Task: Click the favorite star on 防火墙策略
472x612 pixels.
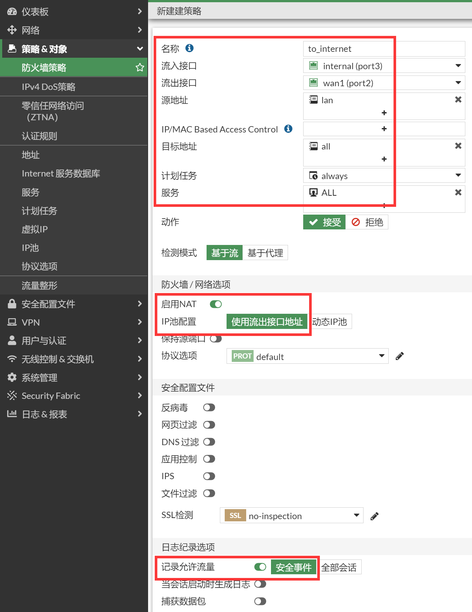Action: pos(140,67)
